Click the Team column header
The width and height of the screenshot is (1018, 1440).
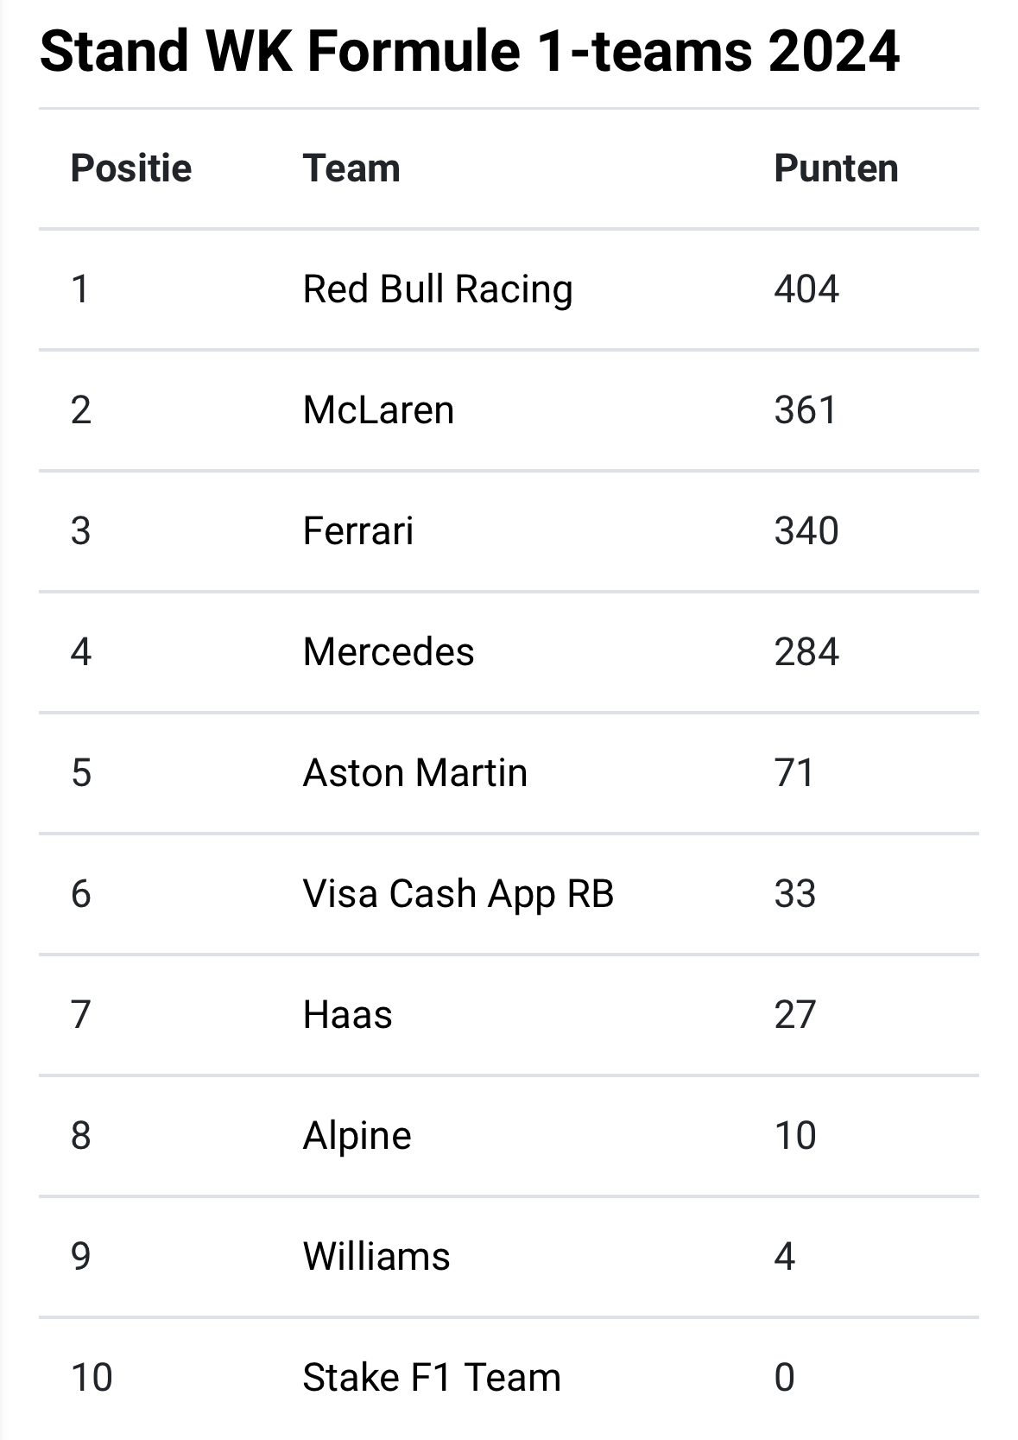coord(351,168)
